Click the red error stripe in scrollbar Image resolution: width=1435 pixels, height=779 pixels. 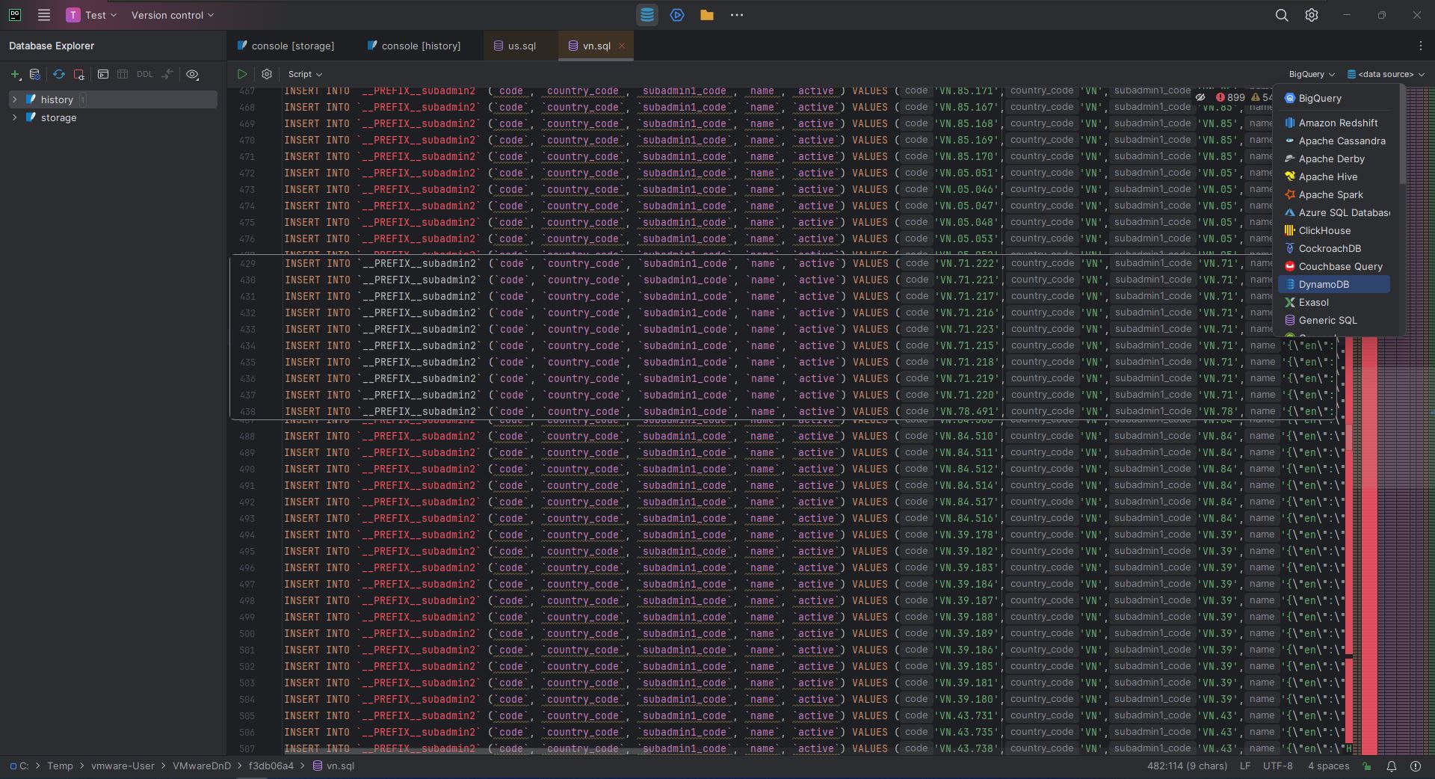click(x=1369, y=523)
